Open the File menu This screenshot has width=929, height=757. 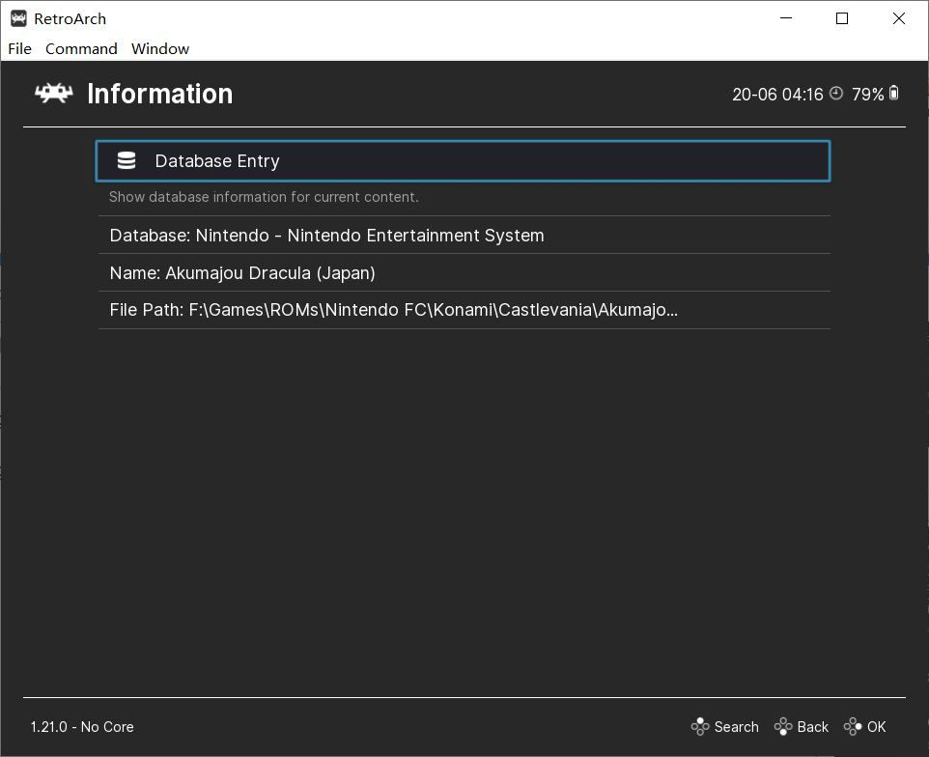pos(19,48)
